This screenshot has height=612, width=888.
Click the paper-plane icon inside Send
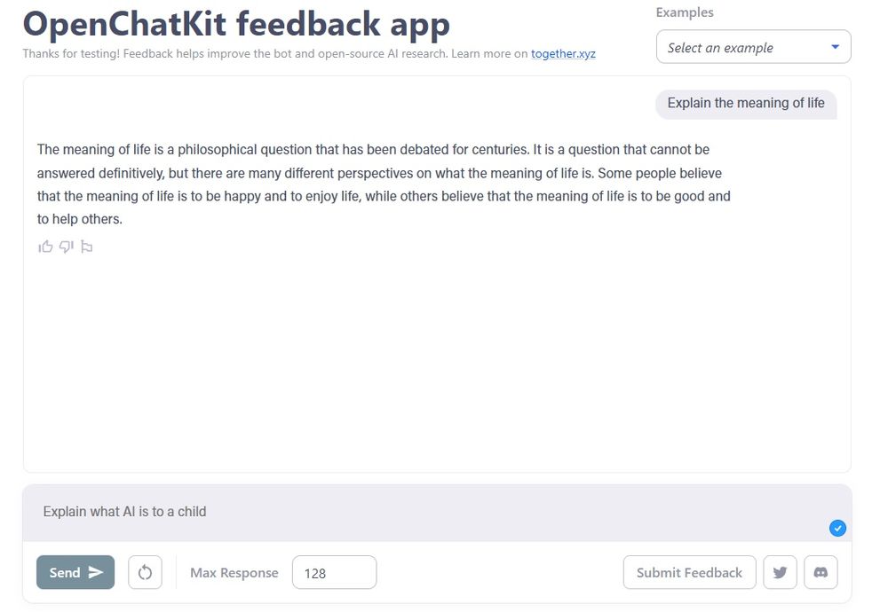[96, 571]
